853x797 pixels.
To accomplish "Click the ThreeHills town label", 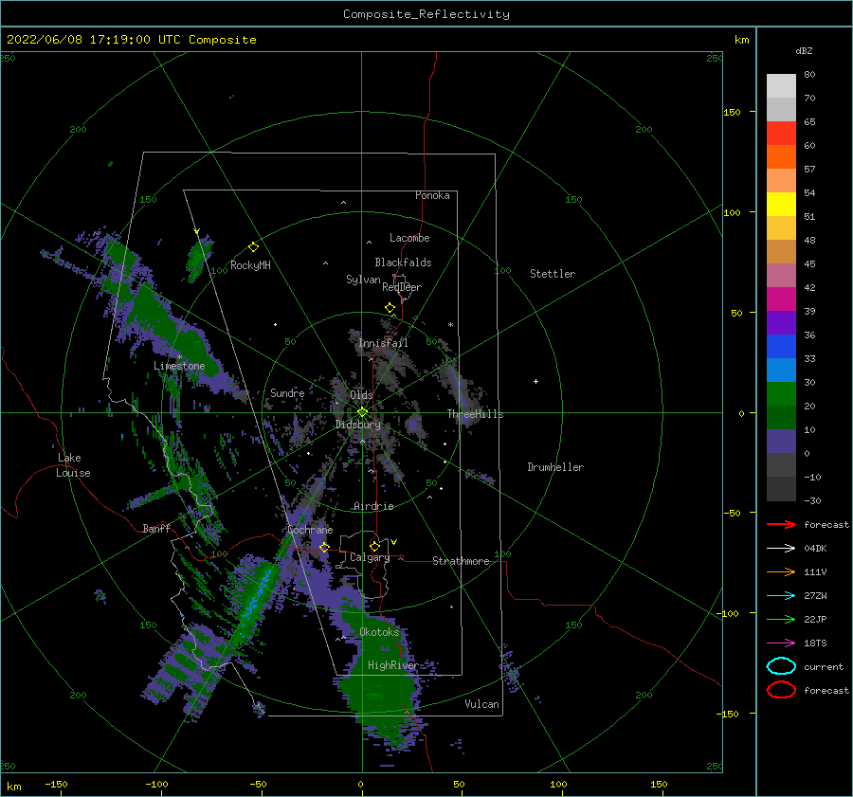I will point(475,414).
